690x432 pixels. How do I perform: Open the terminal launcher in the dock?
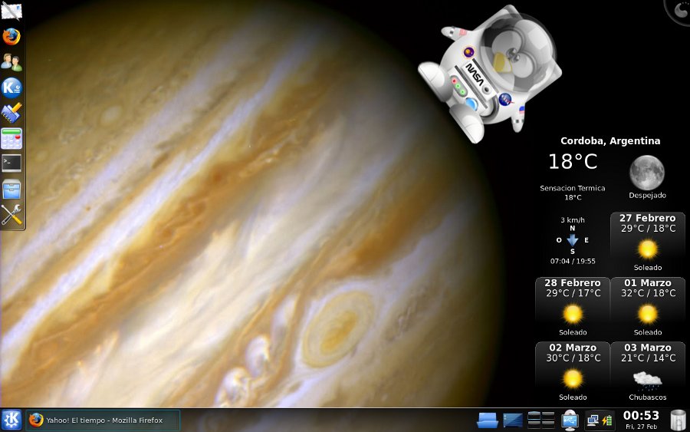pos(11,163)
